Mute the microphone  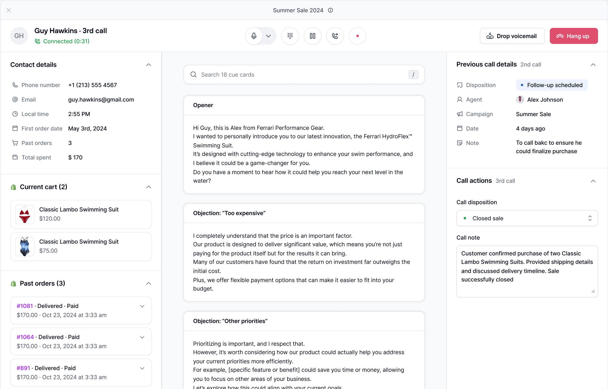(254, 36)
